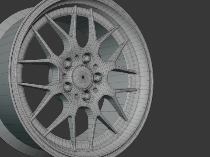Image resolution: width=210 pixels, height=157 pixels.
Task: Select the center hub cap of the wheel
Action: (83, 77)
